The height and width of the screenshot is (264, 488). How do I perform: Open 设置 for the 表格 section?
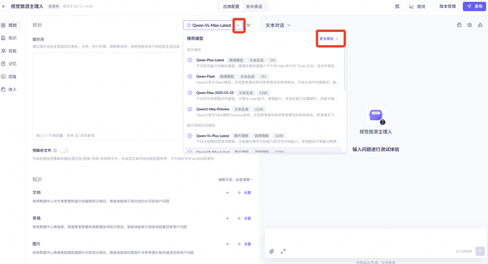tap(244, 218)
